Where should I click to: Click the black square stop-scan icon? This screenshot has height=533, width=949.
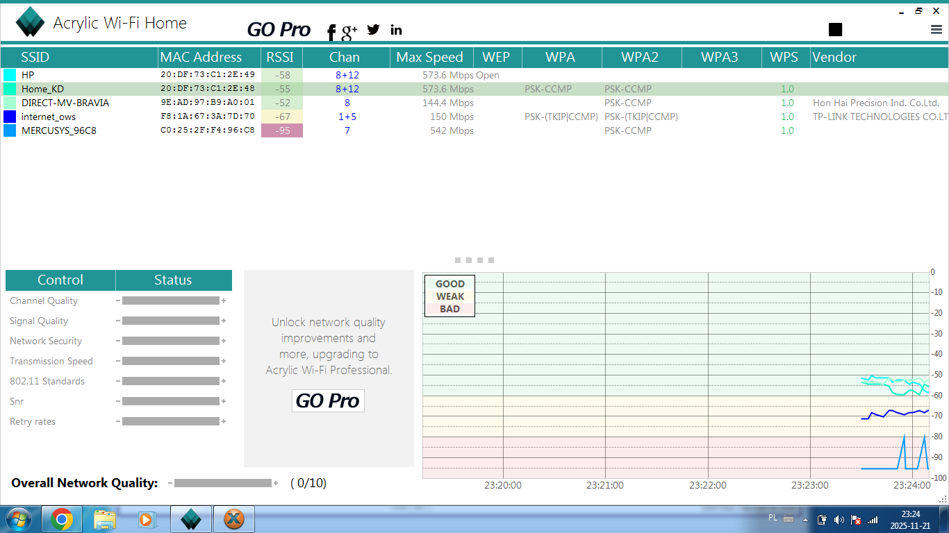(835, 29)
